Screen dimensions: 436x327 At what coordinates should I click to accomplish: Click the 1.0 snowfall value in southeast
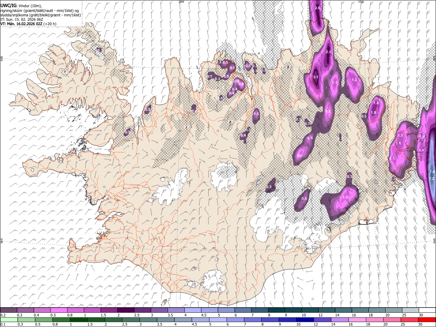[x=345, y=198]
